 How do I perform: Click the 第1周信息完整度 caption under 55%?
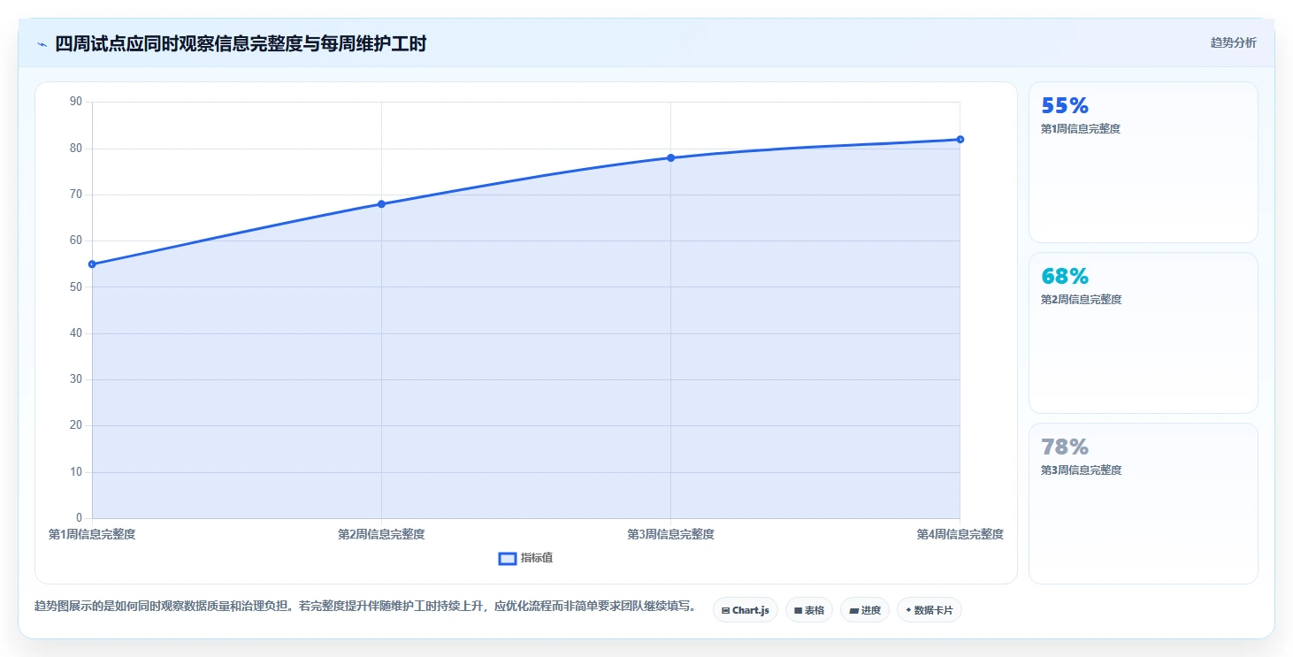click(x=1081, y=129)
